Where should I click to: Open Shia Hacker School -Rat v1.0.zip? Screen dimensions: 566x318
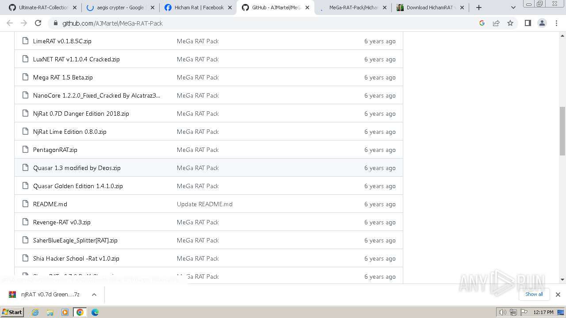pyautogui.click(x=76, y=258)
